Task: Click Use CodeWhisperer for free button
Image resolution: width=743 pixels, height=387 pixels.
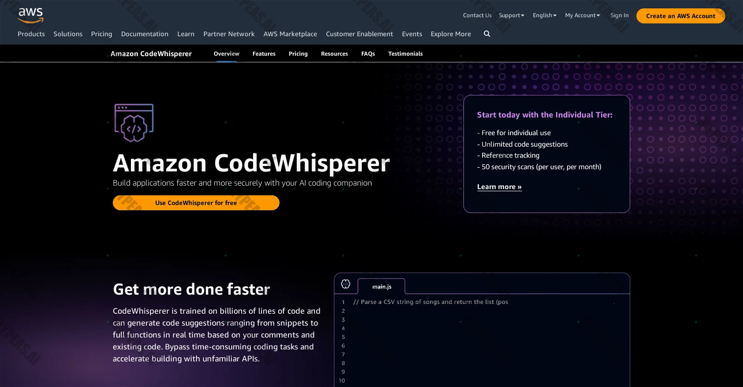Action: (x=196, y=203)
